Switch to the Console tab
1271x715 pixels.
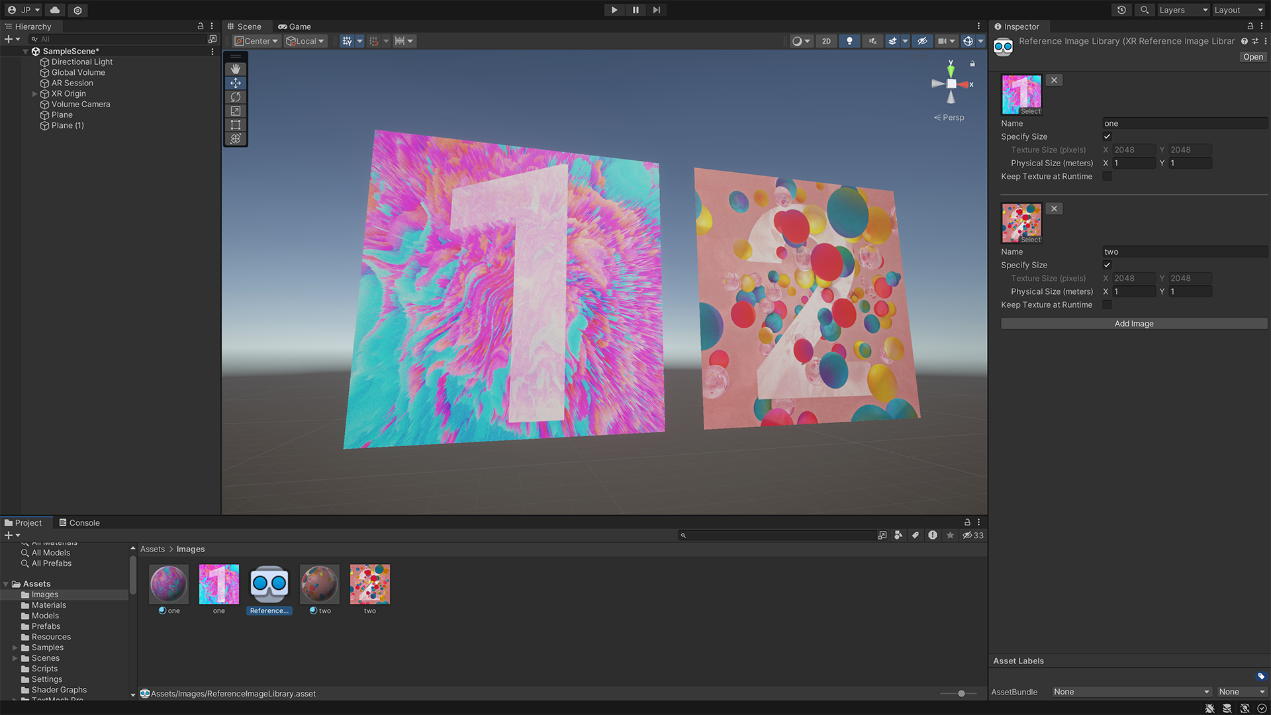tap(79, 522)
